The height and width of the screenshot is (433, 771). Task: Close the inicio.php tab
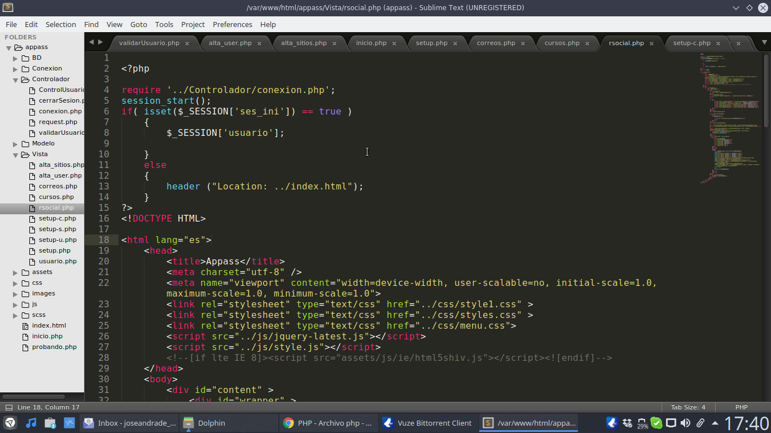pyautogui.click(x=394, y=43)
